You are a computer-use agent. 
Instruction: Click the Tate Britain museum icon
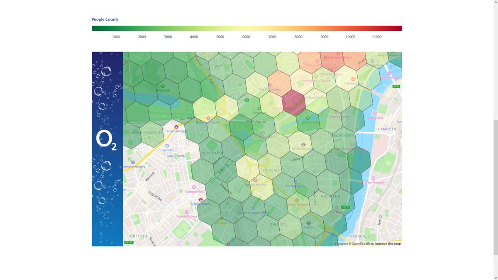(337, 208)
